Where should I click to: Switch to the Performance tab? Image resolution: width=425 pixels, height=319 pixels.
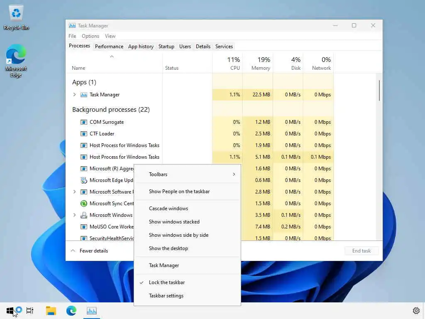(x=109, y=47)
